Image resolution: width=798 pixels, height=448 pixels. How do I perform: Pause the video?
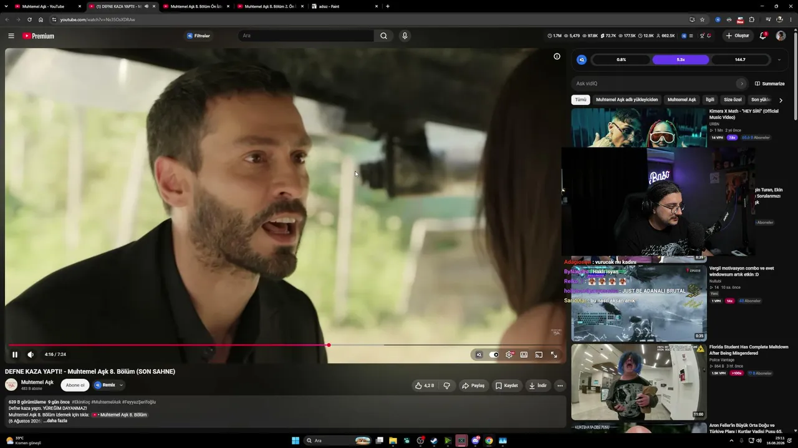pyautogui.click(x=15, y=355)
